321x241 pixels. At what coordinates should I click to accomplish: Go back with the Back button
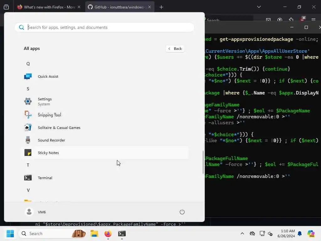(175, 49)
